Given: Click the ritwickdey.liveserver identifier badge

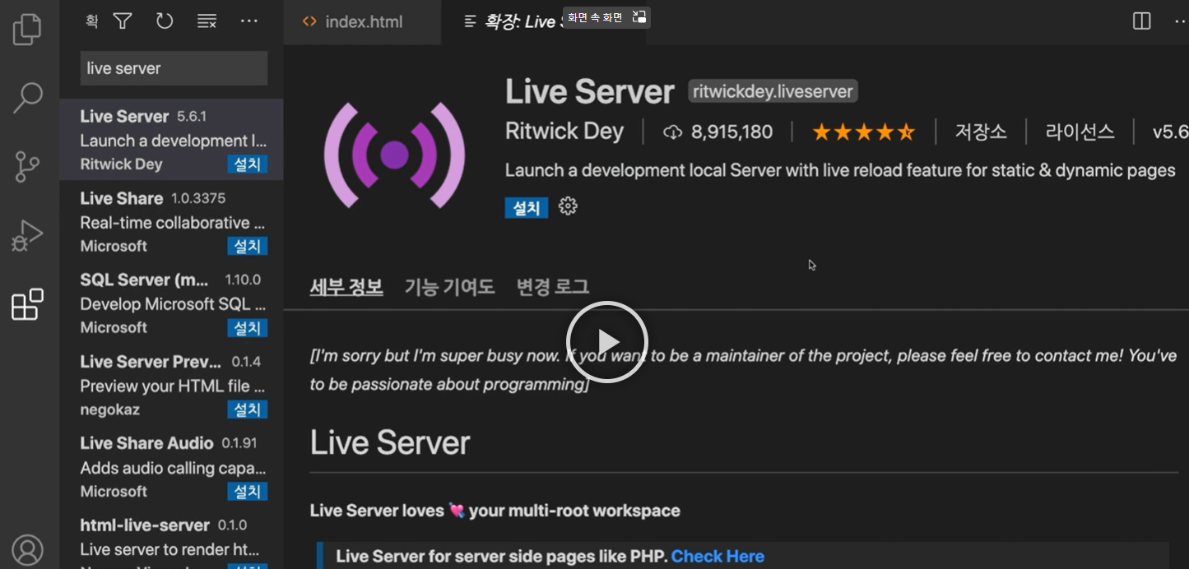Looking at the screenshot, I should 773,91.
